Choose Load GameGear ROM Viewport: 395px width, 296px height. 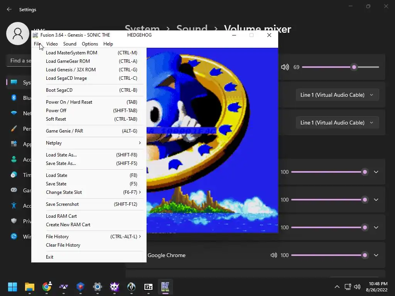click(89, 61)
